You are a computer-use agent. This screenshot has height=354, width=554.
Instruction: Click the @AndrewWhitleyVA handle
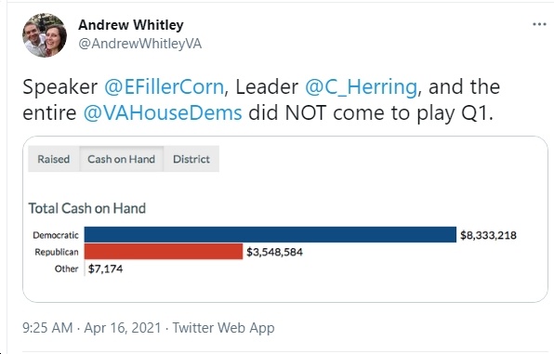(x=140, y=44)
